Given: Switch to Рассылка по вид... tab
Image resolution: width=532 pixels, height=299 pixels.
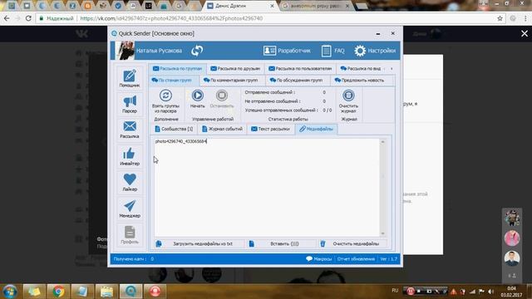Looking at the screenshot, I should [x=360, y=68].
